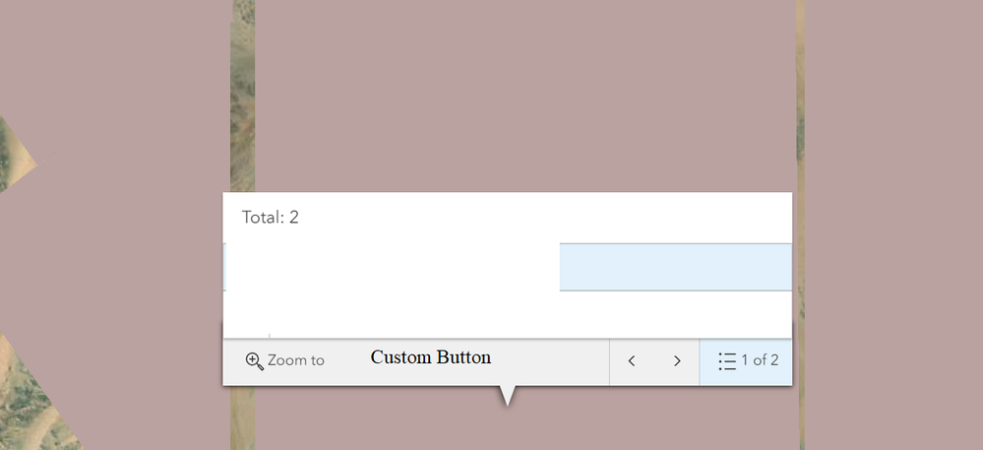Click the "Zoom to" text label

[x=296, y=361]
